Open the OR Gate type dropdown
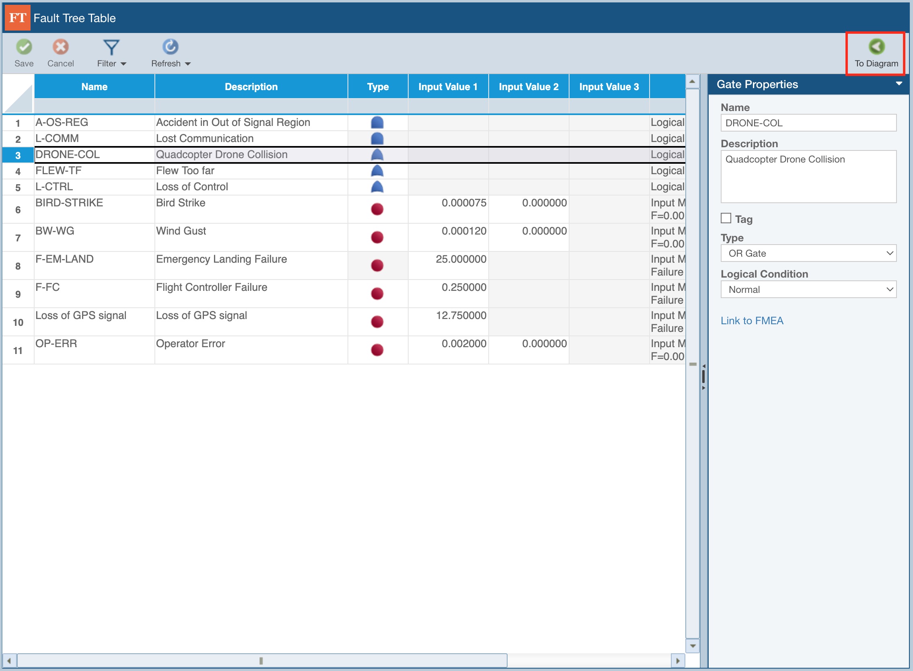Image resolution: width=913 pixels, height=671 pixels. pos(808,253)
